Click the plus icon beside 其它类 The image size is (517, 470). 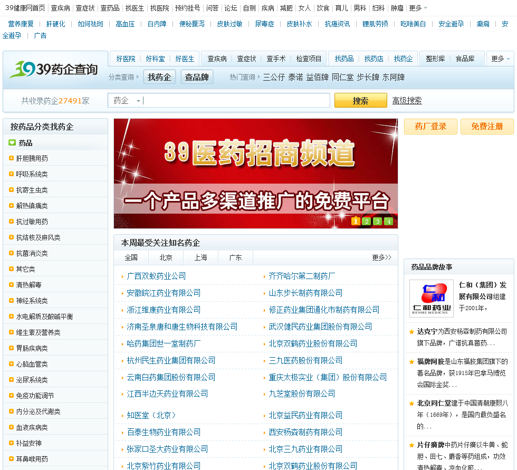point(11,269)
